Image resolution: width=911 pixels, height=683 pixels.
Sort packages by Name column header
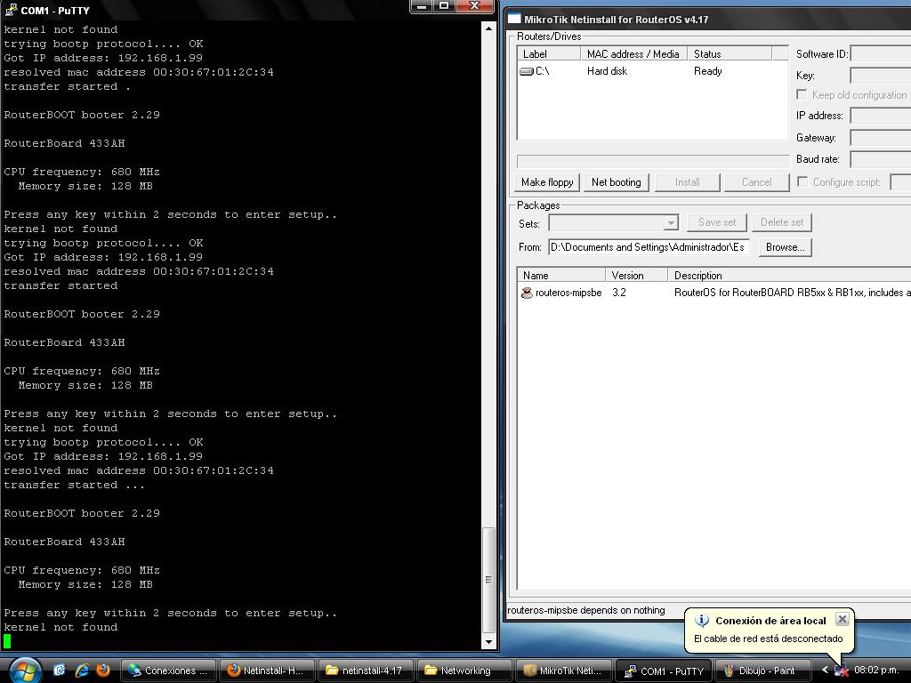tap(561, 276)
